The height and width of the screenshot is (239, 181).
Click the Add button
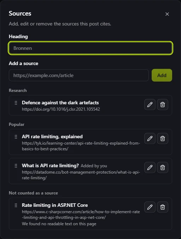tap(162, 75)
